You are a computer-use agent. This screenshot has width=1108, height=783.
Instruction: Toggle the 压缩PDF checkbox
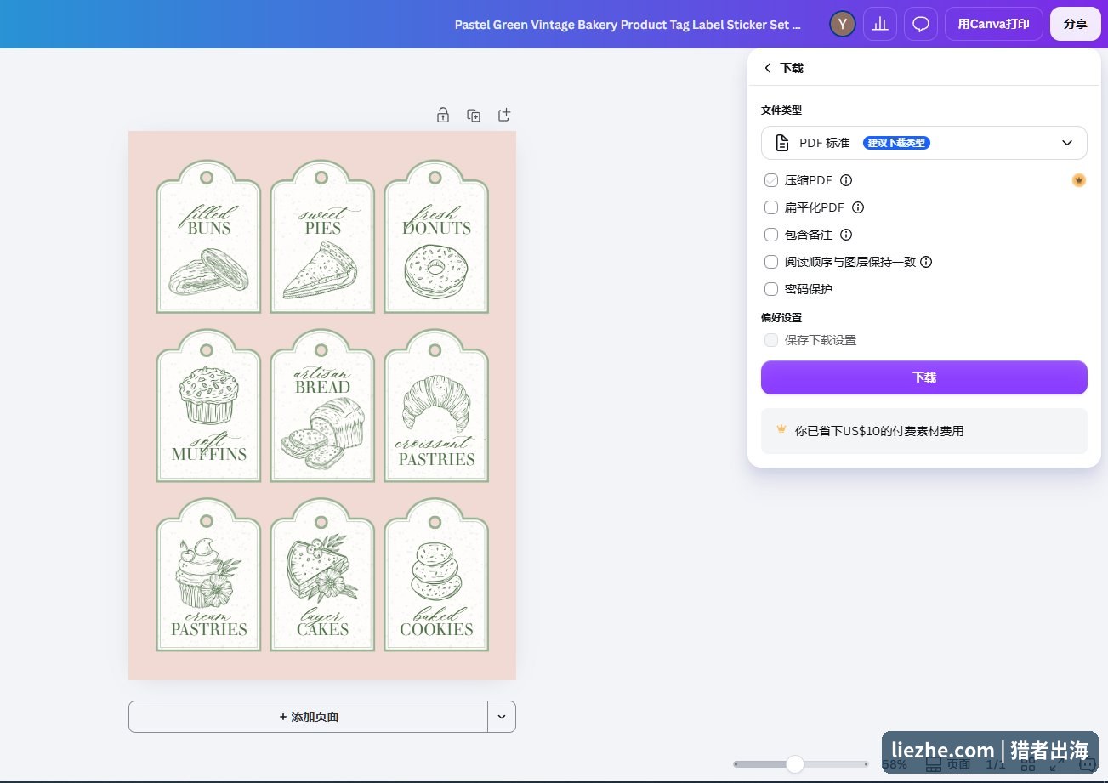click(771, 180)
